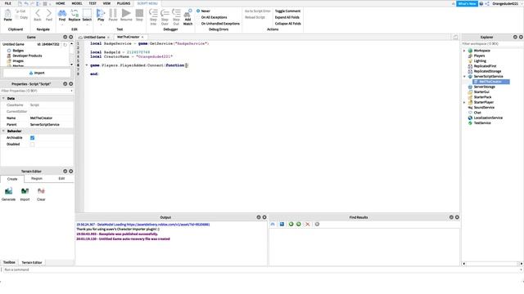The width and height of the screenshot is (524, 294).
Task: Select MetTheCreator script in Explorer
Action: (490, 82)
